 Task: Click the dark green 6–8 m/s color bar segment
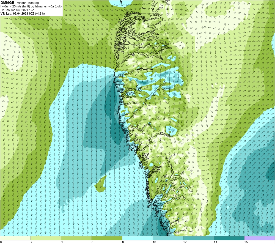tap(107, 238)
